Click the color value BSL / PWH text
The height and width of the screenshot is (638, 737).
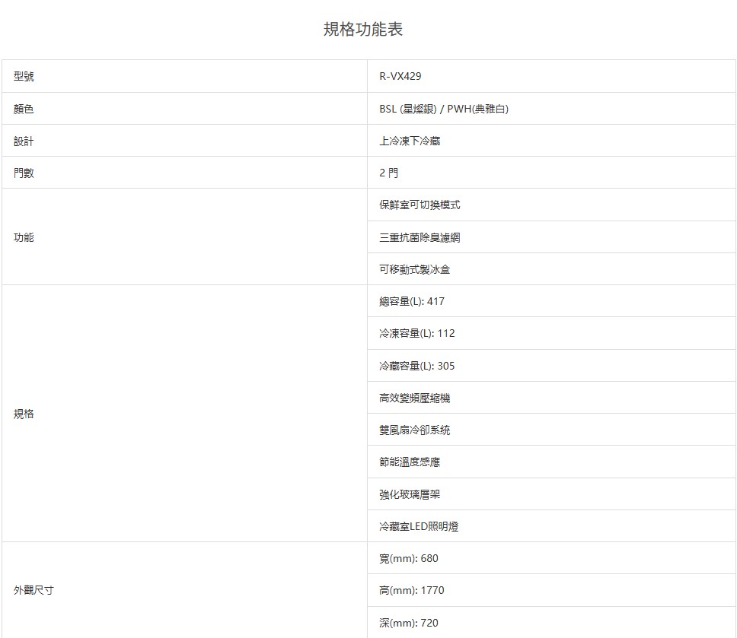point(443,109)
